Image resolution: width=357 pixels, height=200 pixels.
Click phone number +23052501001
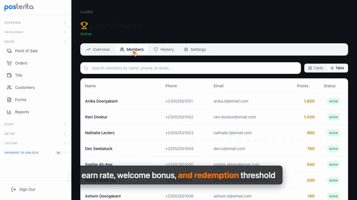pos(179,101)
